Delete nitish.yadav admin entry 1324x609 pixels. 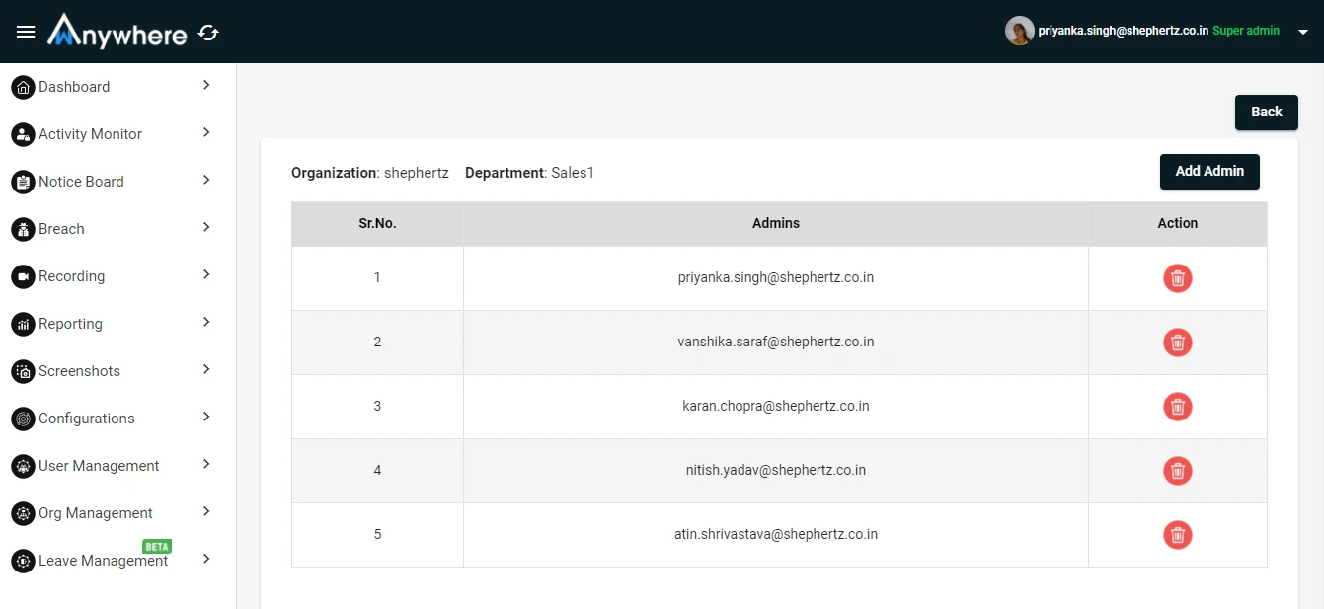1177,471
